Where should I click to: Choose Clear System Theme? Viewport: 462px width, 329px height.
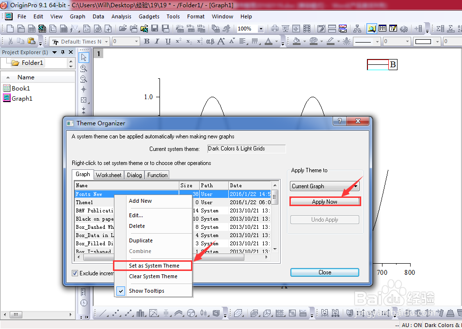[153, 276]
